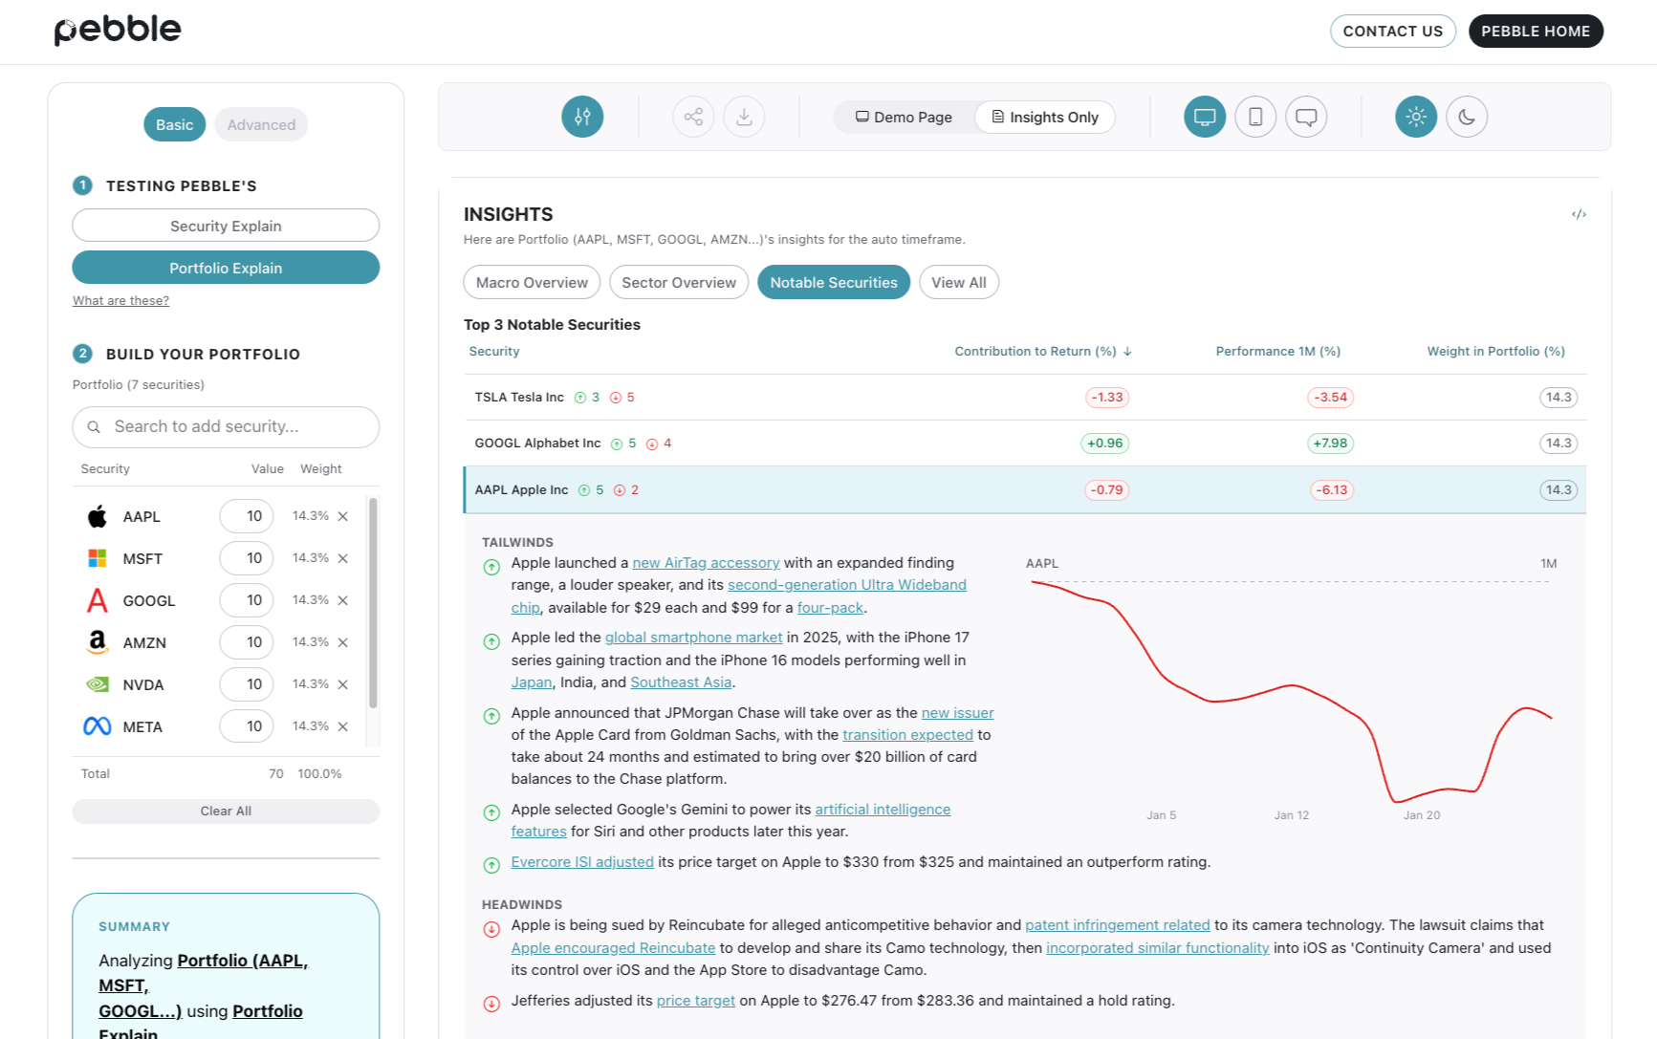Choose Security Explain option
1657x1039 pixels.
[x=226, y=226]
